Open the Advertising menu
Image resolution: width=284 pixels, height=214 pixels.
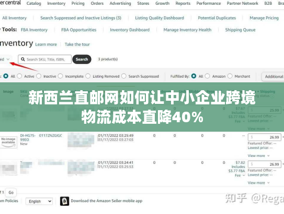click(x=120, y=4)
